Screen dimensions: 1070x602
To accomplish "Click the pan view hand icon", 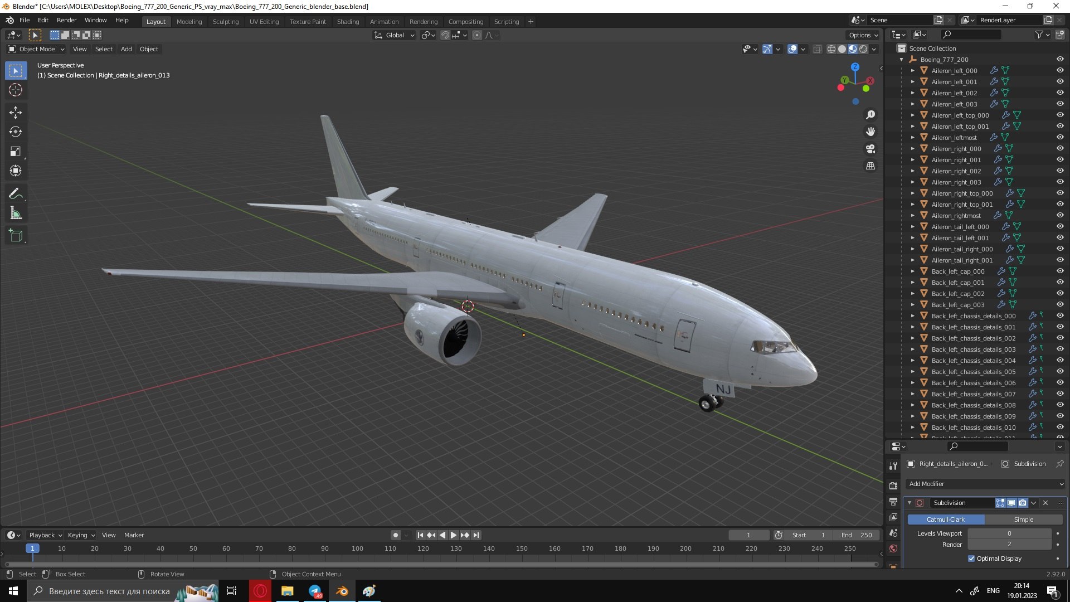I will 870,132.
